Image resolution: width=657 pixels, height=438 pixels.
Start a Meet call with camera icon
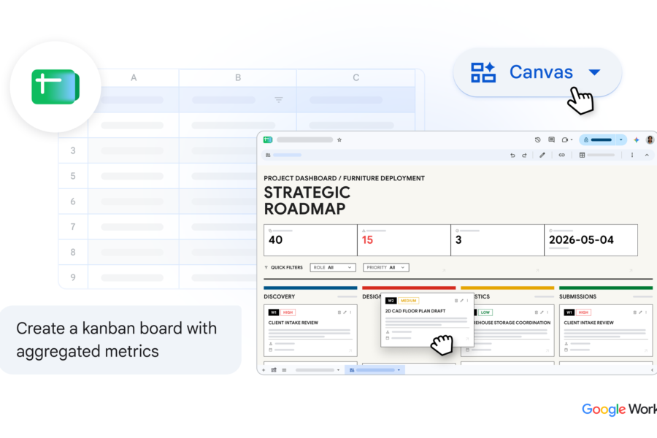[565, 140]
